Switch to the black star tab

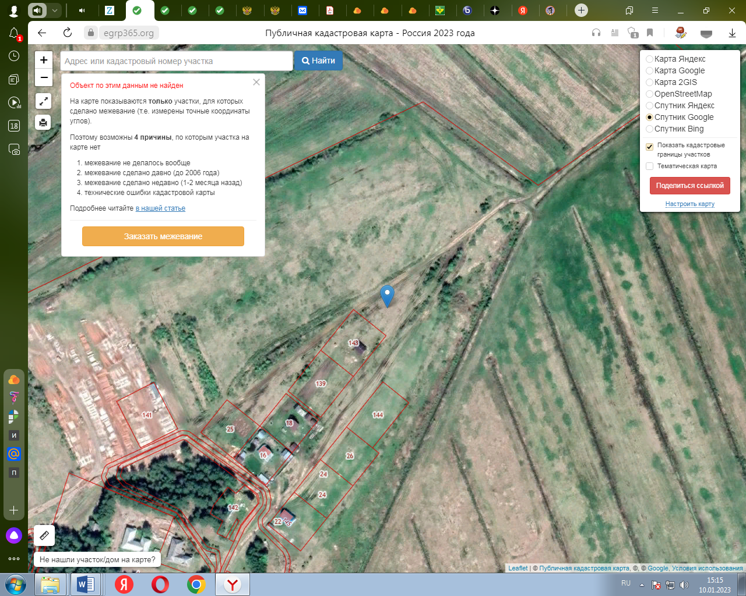495,10
